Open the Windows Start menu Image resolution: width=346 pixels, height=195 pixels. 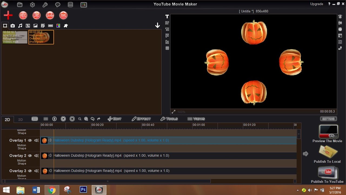click(6, 190)
